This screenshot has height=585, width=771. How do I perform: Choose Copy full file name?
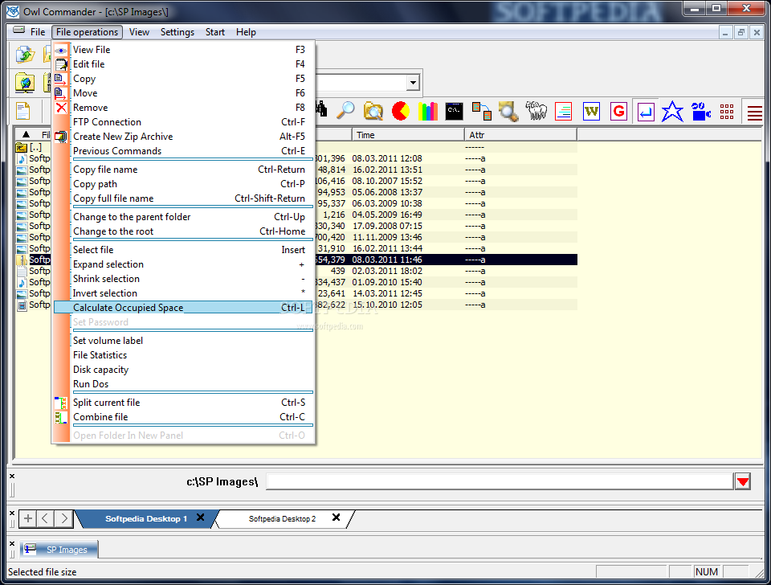pos(183,198)
